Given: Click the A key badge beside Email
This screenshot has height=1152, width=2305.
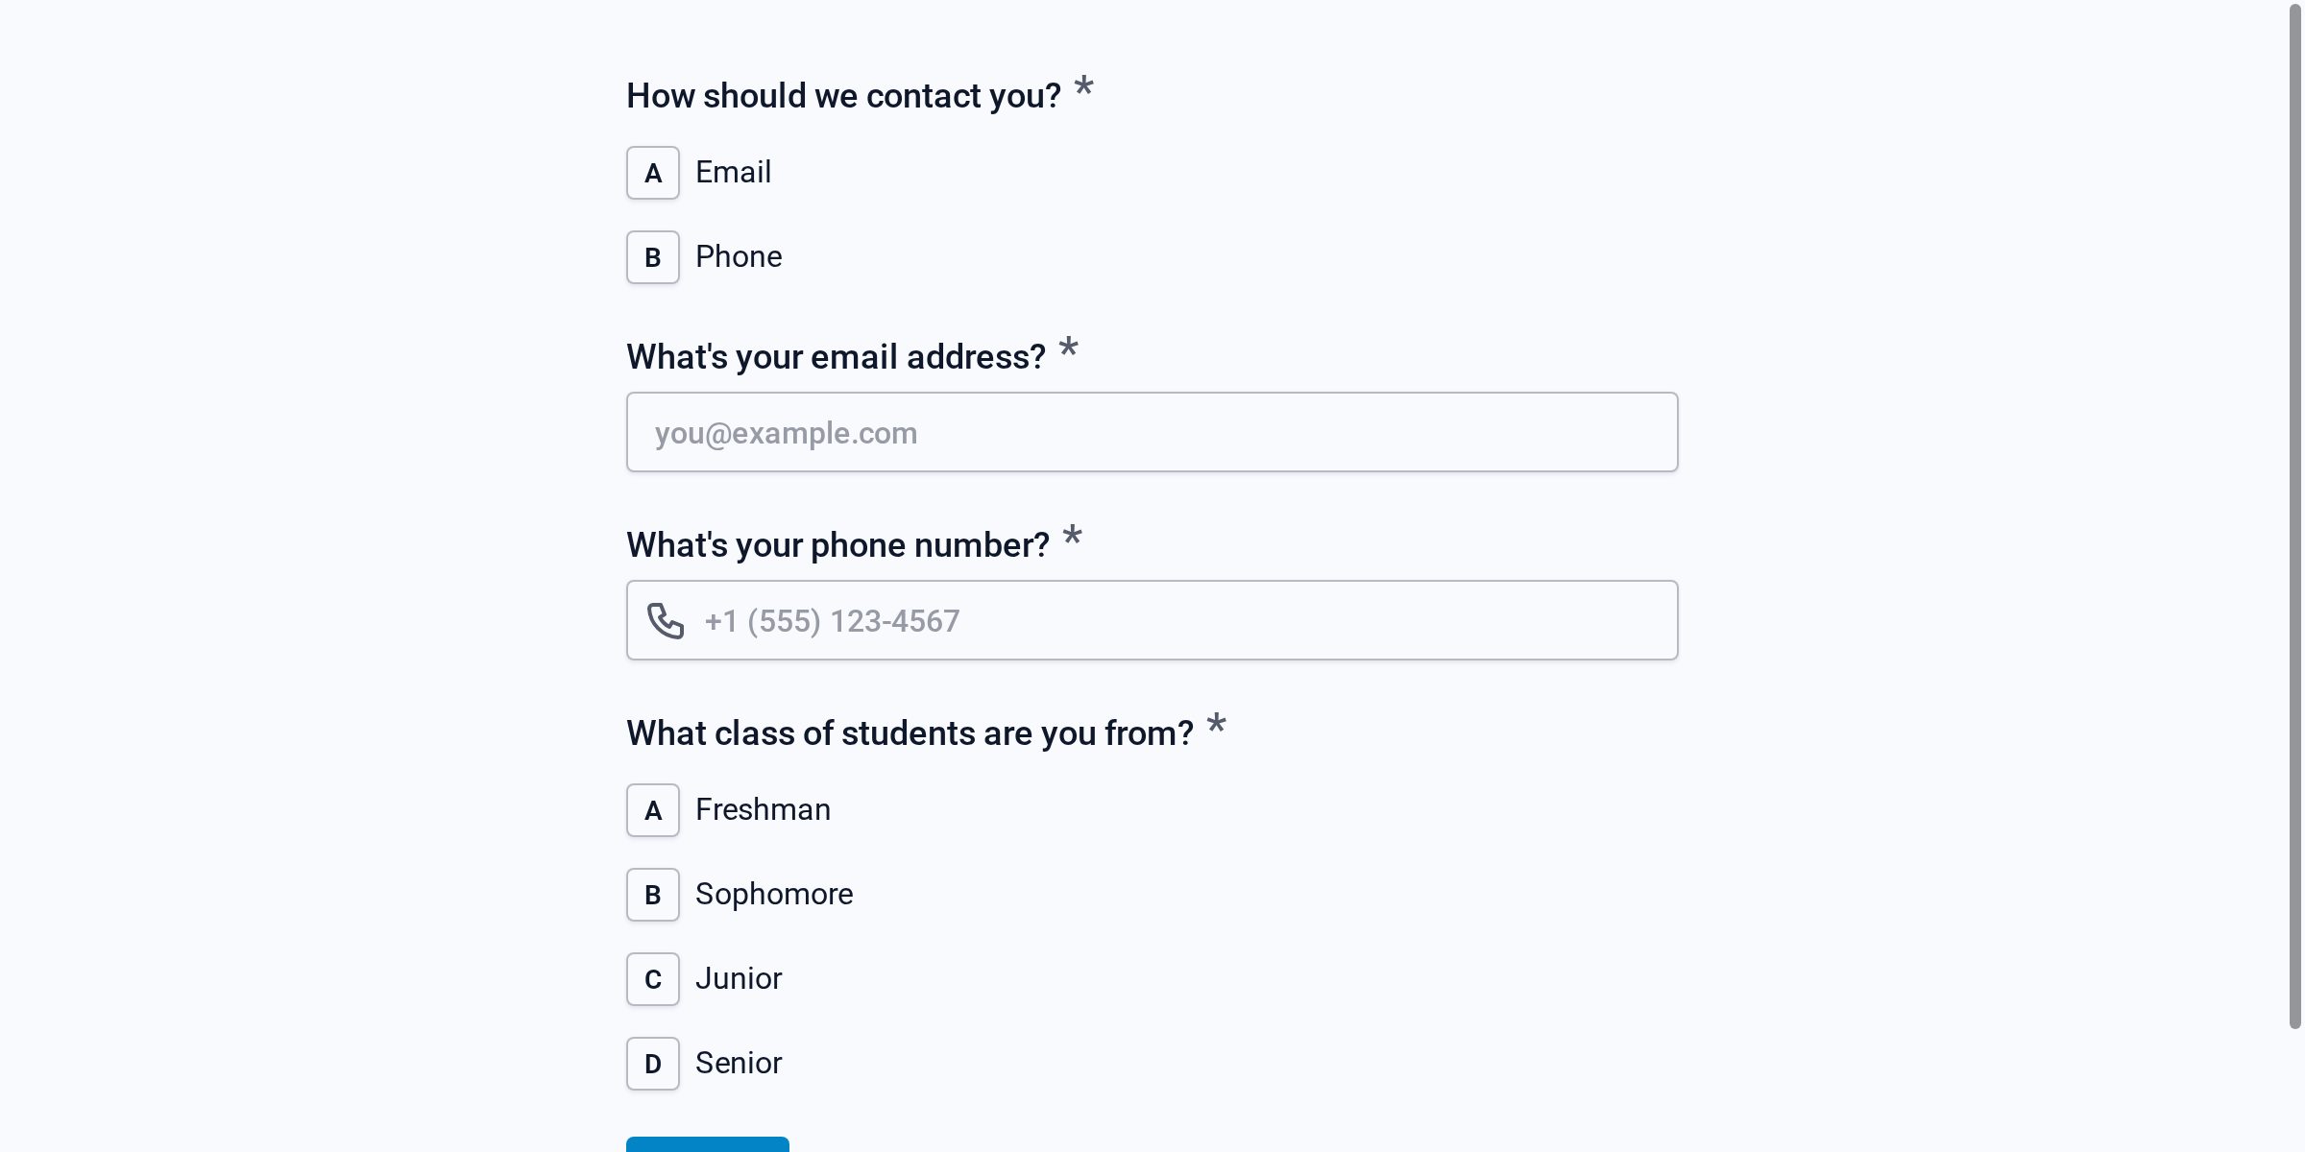Looking at the screenshot, I should tap(653, 173).
